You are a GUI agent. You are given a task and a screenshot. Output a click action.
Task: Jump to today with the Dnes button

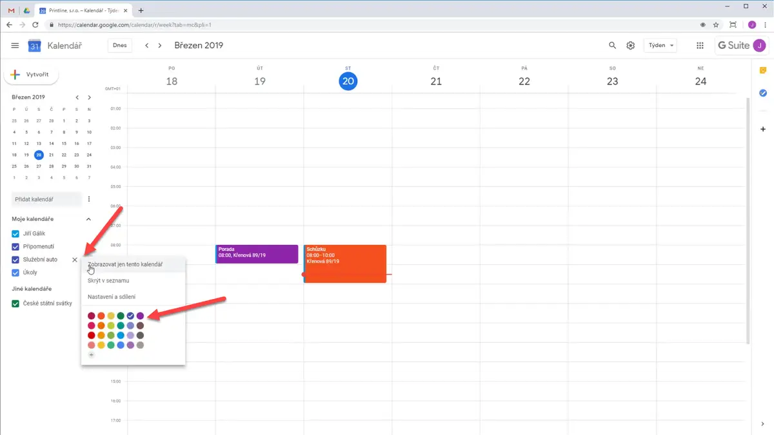120,46
